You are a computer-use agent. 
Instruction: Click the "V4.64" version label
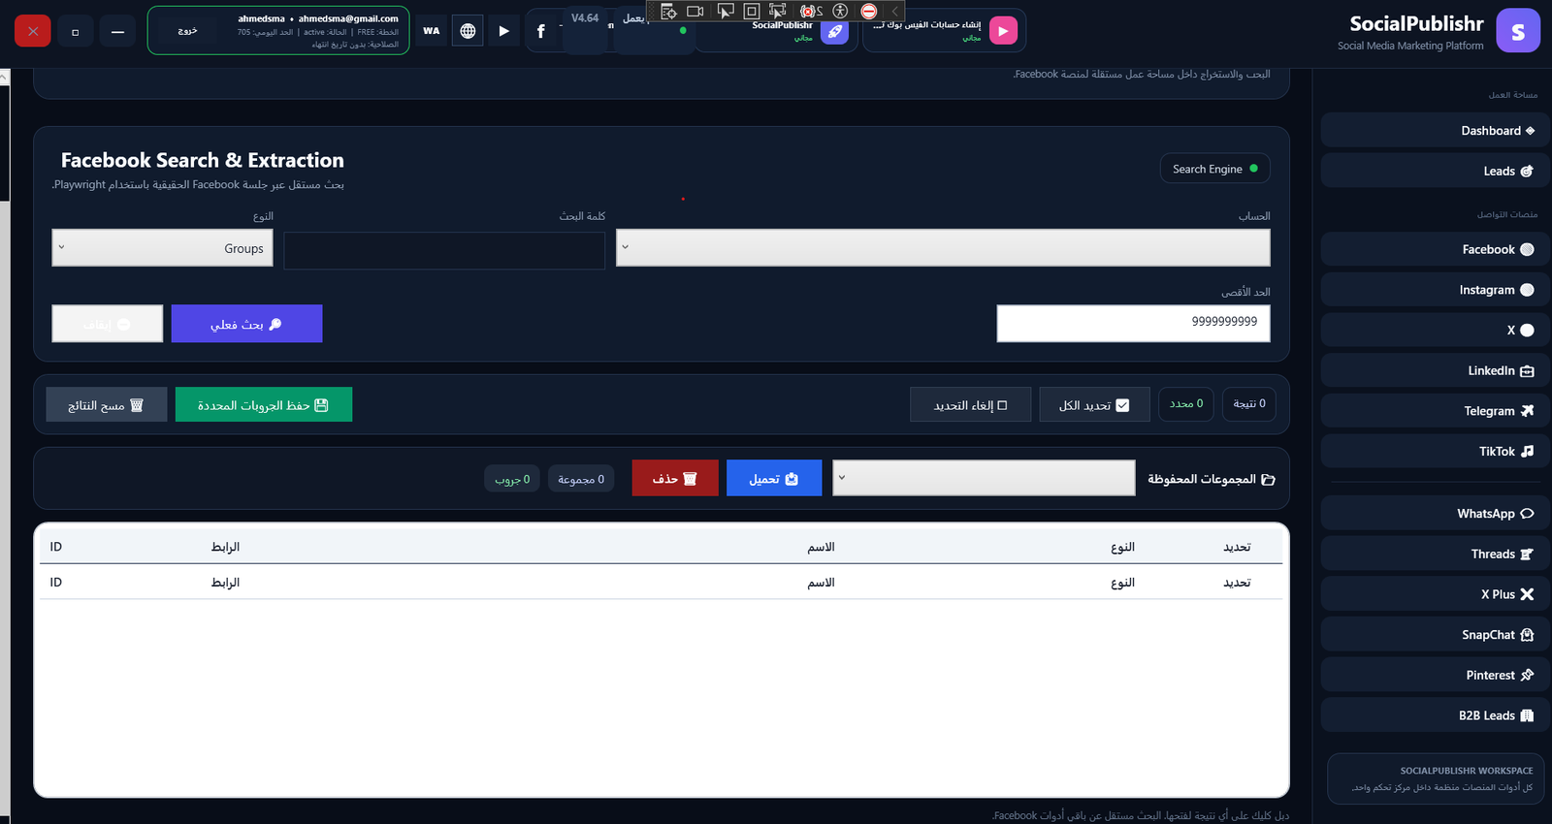[x=585, y=18]
